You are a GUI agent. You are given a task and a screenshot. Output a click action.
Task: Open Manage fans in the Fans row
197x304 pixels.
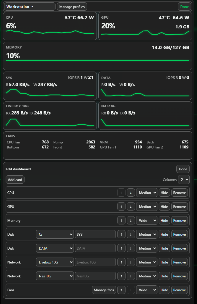click(104, 290)
